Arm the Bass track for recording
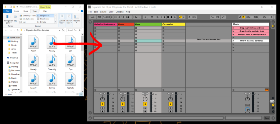Image resolution: width=280 pixels, height=124 pixels. (x=145, y=111)
